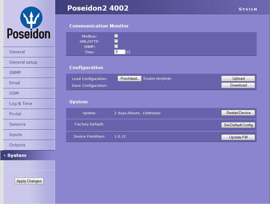Click the Update FW button
The height and width of the screenshot is (204, 270).
click(x=238, y=137)
